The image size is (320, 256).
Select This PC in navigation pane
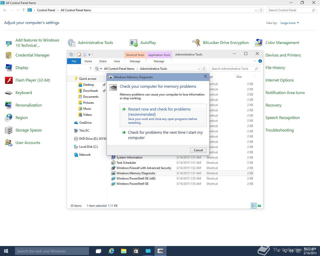[x=84, y=131]
